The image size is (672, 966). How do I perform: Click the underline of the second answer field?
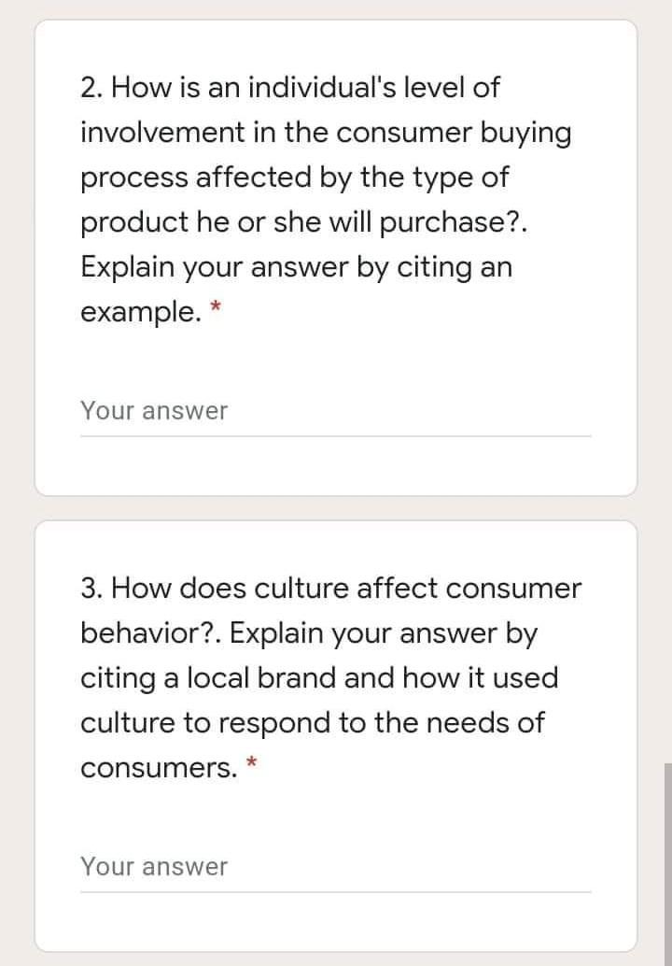tap(336, 888)
